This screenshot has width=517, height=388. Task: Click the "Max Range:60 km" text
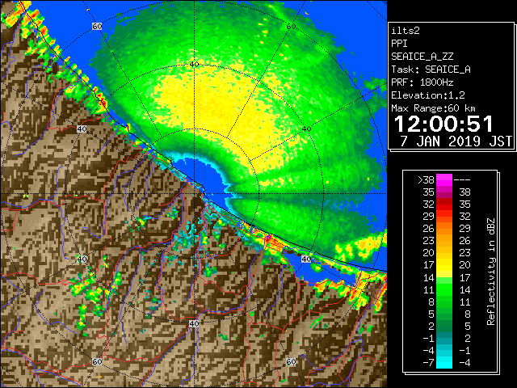click(433, 108)
